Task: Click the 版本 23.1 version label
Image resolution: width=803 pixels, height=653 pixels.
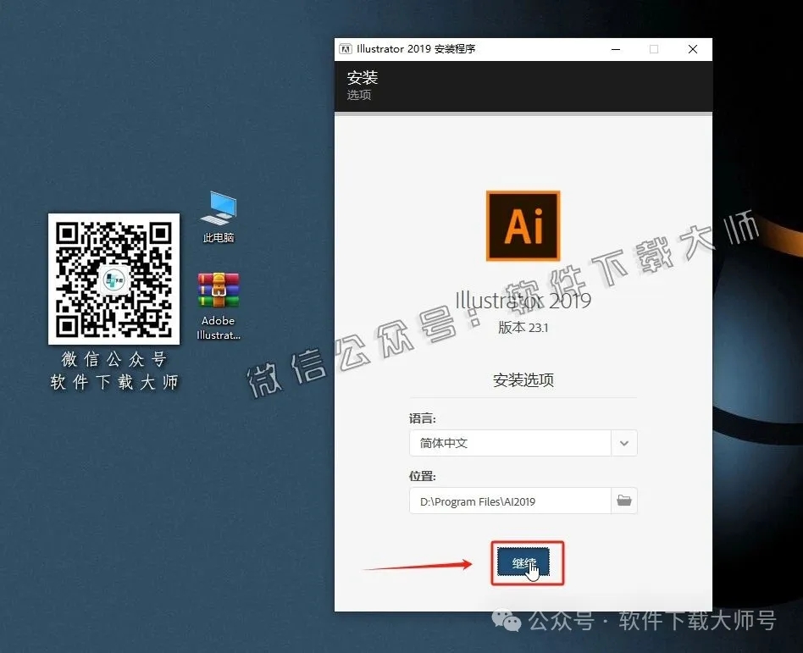Action: click(x=523, y=329)
